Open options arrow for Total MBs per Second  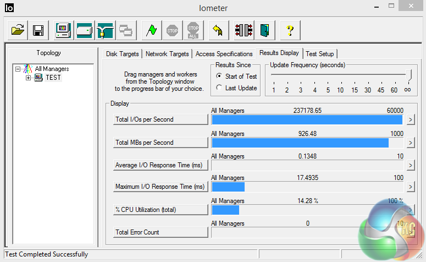click(411, 143)
